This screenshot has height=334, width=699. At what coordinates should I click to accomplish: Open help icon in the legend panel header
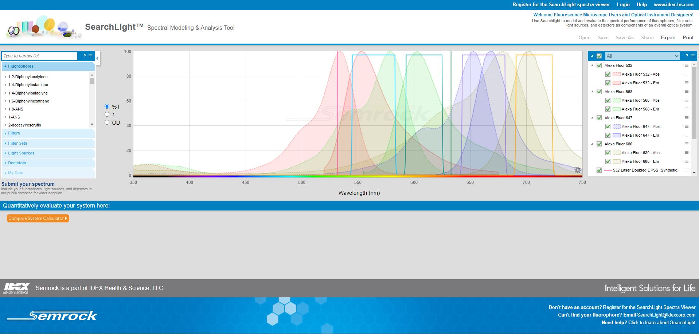point(687,56)
